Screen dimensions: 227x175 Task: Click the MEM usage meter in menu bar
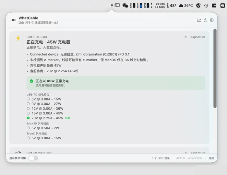pyautogui.click(x=147, y=6)
